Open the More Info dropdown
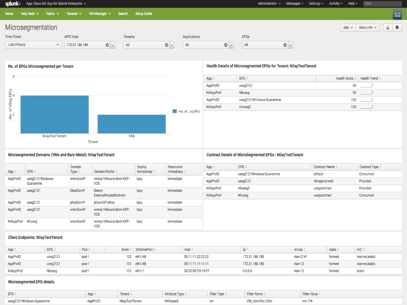 pos(368,28)
